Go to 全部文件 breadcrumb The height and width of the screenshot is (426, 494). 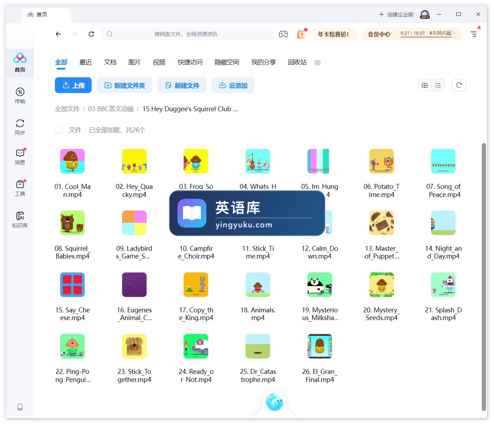(67, 109)
